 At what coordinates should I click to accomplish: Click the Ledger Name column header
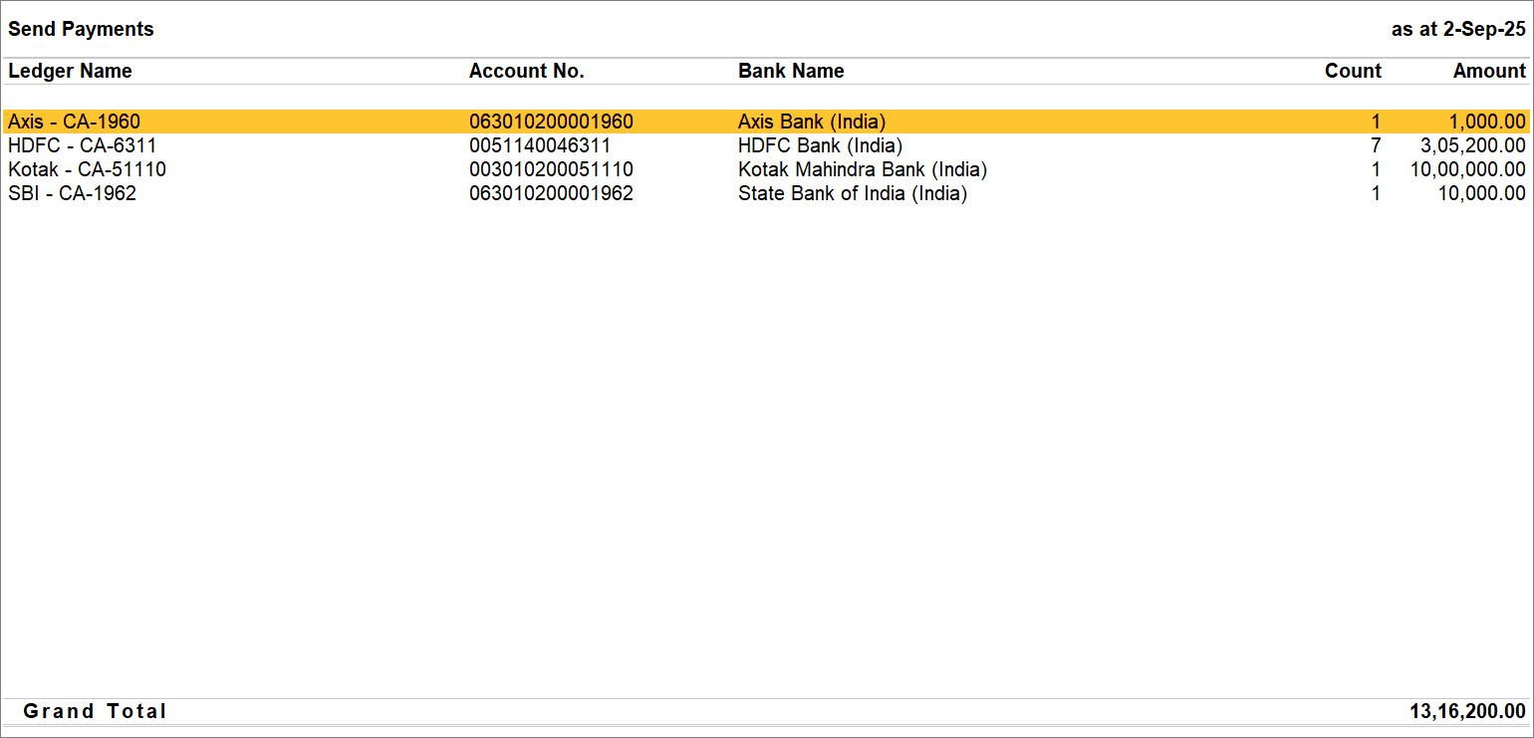(x=70, y=71)
